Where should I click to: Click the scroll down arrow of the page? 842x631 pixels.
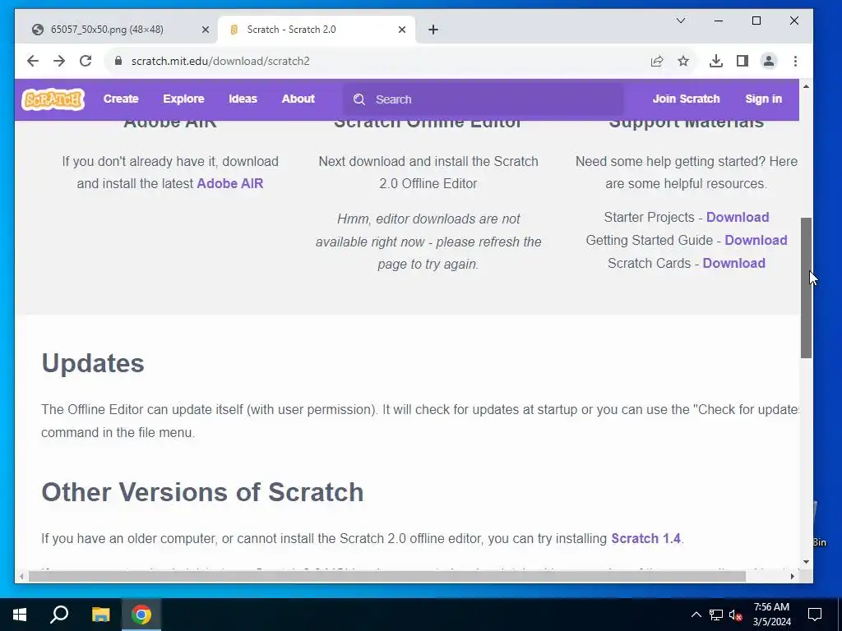pos(806,562)
